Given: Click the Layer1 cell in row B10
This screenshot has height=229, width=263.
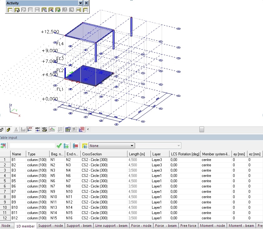Looking at the screenshot, I should tap(160, 207).
